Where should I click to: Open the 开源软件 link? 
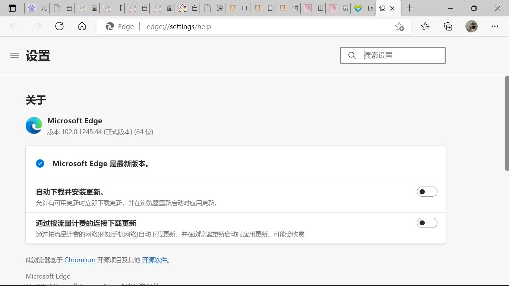point(154,260)
